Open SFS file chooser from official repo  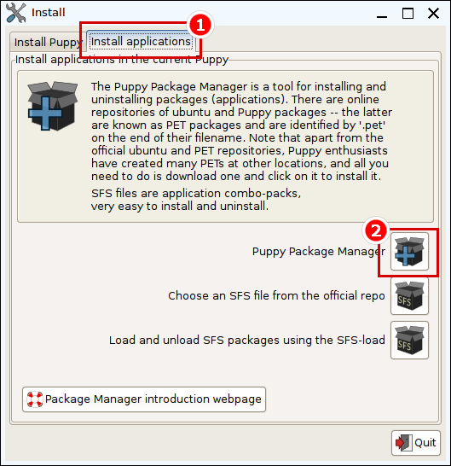pos(409,295)
